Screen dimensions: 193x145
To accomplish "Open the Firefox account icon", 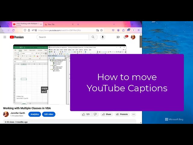I will point(118,30).
